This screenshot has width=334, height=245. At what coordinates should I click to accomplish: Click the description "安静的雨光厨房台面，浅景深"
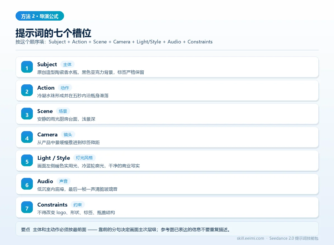coord(66,119)
